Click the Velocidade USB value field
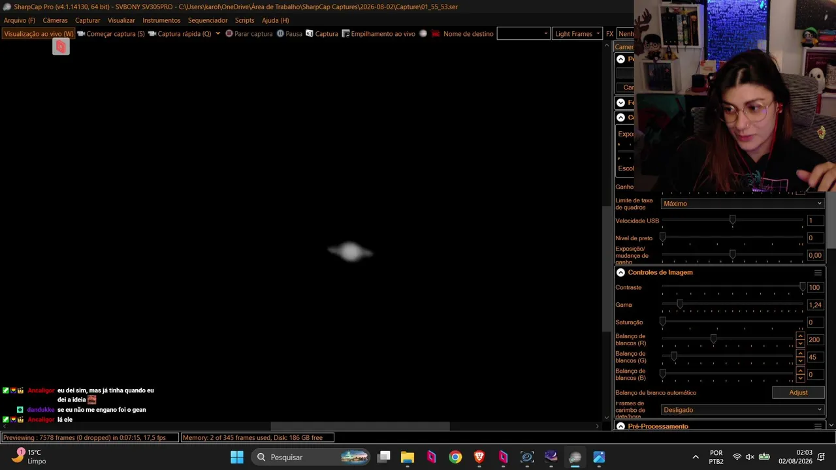This screenshot has width=836, height=470. point(815,221)
